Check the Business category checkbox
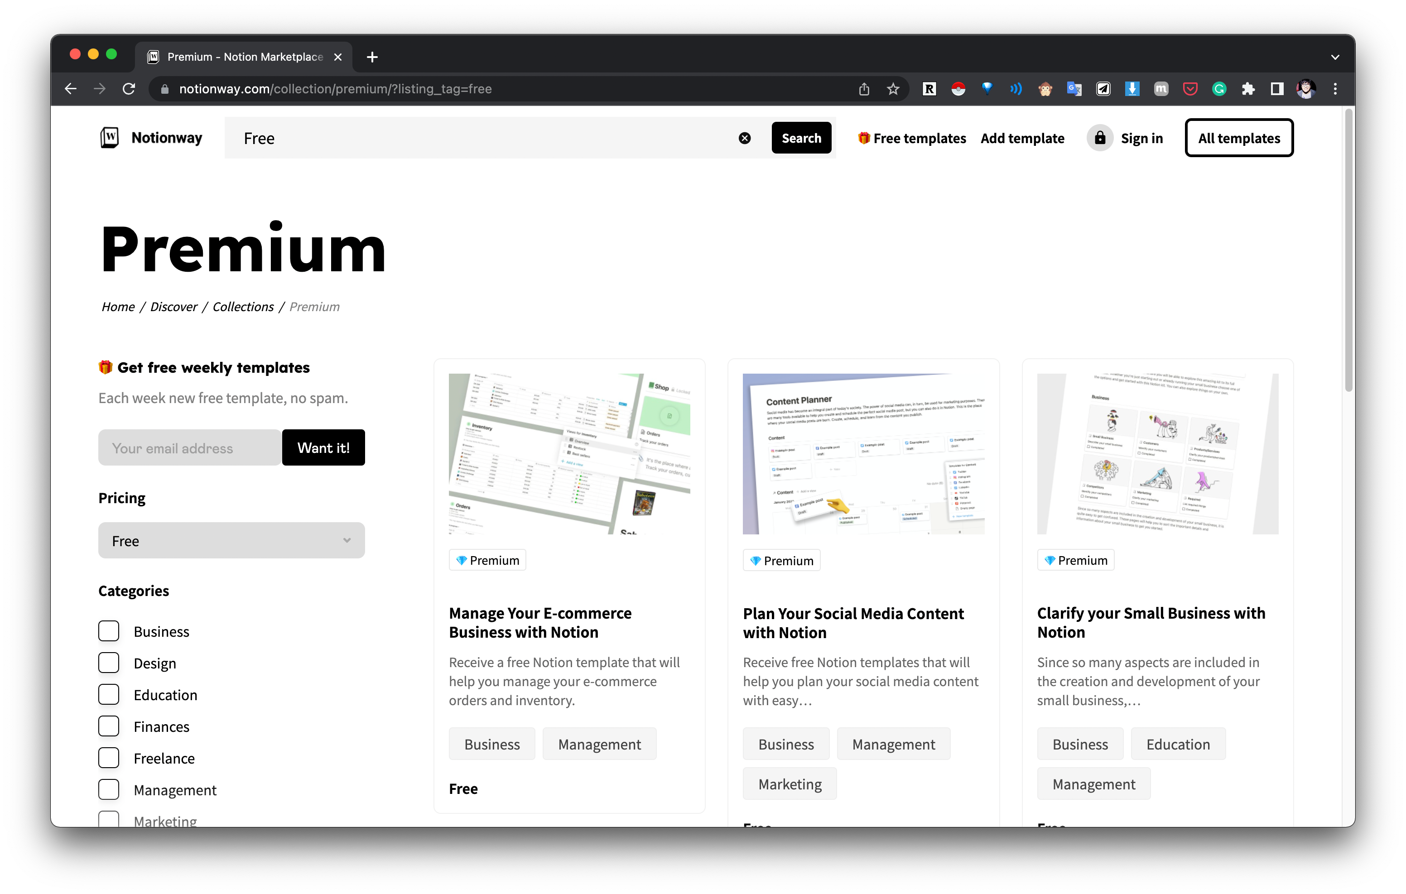The width and height of the screenshot is (1406, 894). pyautogui.click(x=109, y=631)
